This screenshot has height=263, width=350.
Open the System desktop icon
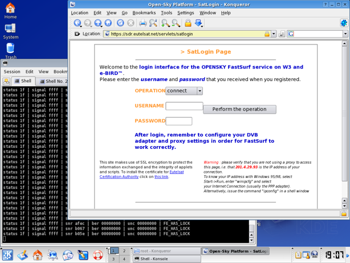[x=10, y=31]
